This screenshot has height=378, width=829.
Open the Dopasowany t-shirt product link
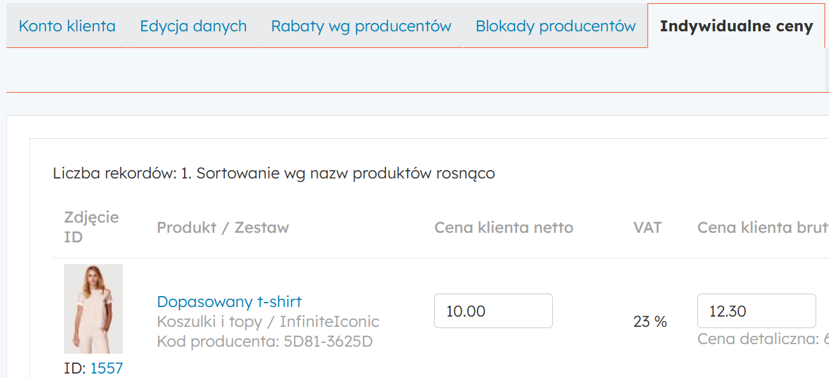point(229,301)
